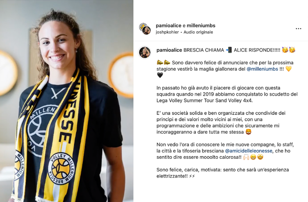Click the raised hands emoji after calorosa

click(246, 157)
